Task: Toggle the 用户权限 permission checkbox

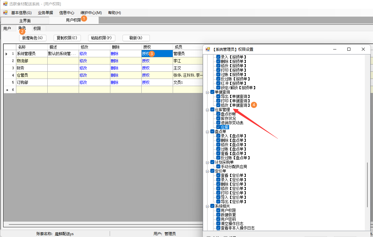Action: (218, 210)
